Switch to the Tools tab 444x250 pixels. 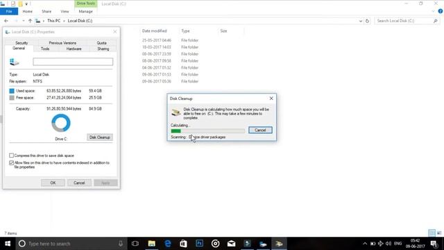coord(45,49)
